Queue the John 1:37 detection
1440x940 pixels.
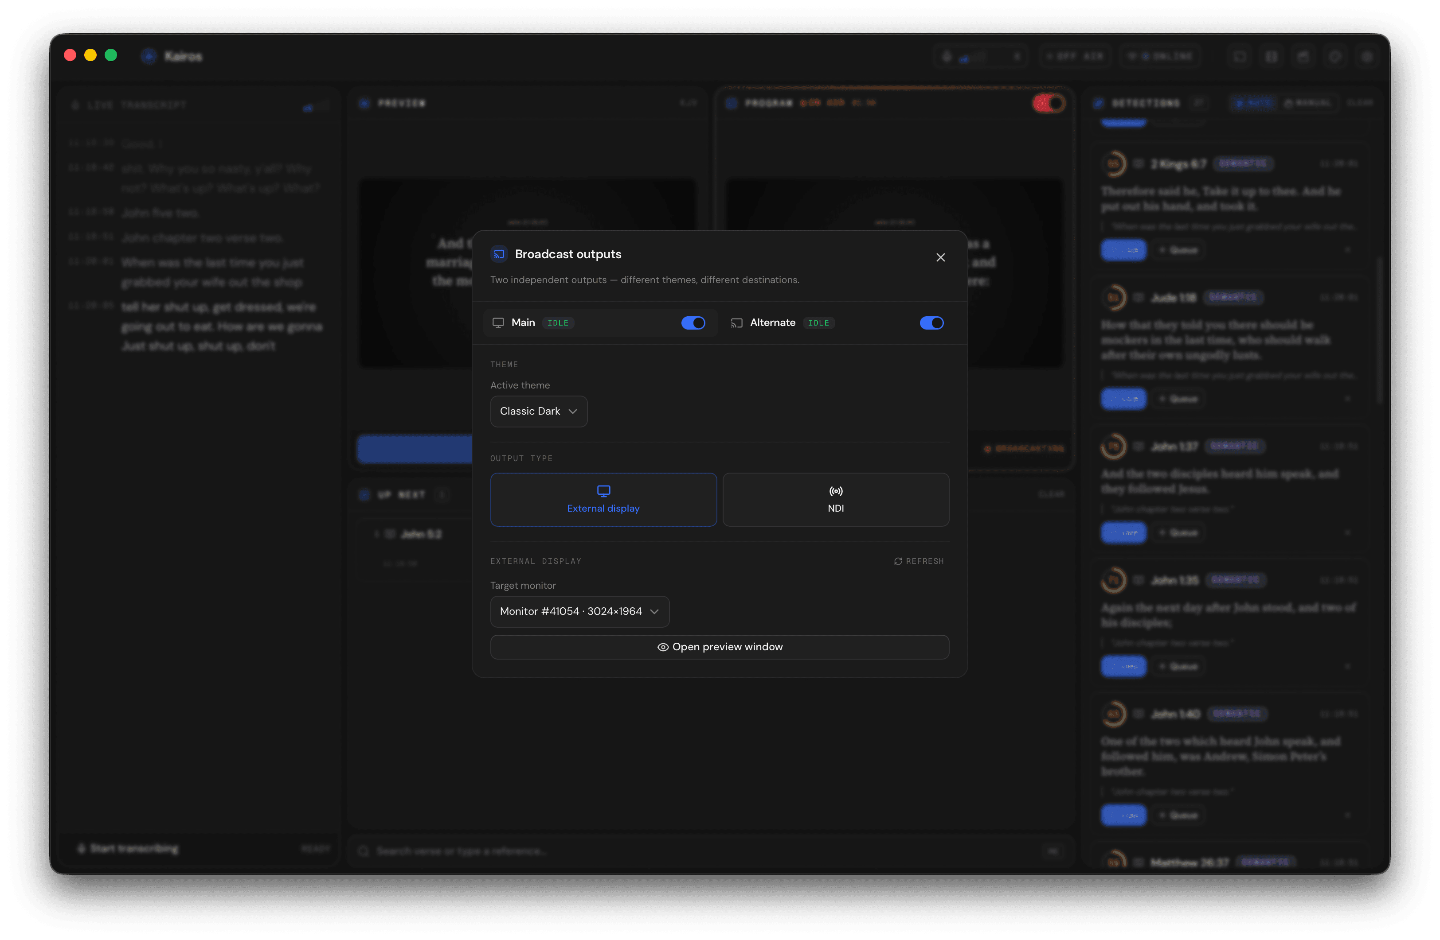coord(1178,532)
